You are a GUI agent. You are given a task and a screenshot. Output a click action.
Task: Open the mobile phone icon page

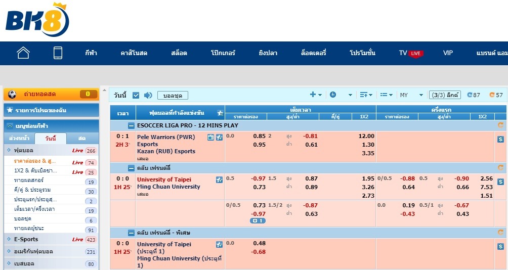pos(58,53)
